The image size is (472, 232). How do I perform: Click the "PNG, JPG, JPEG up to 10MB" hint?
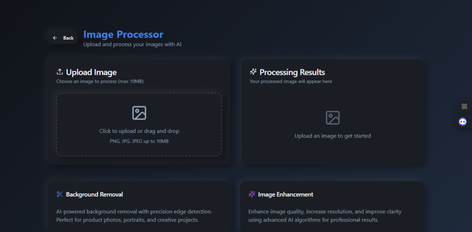click(x=139, y=141)
